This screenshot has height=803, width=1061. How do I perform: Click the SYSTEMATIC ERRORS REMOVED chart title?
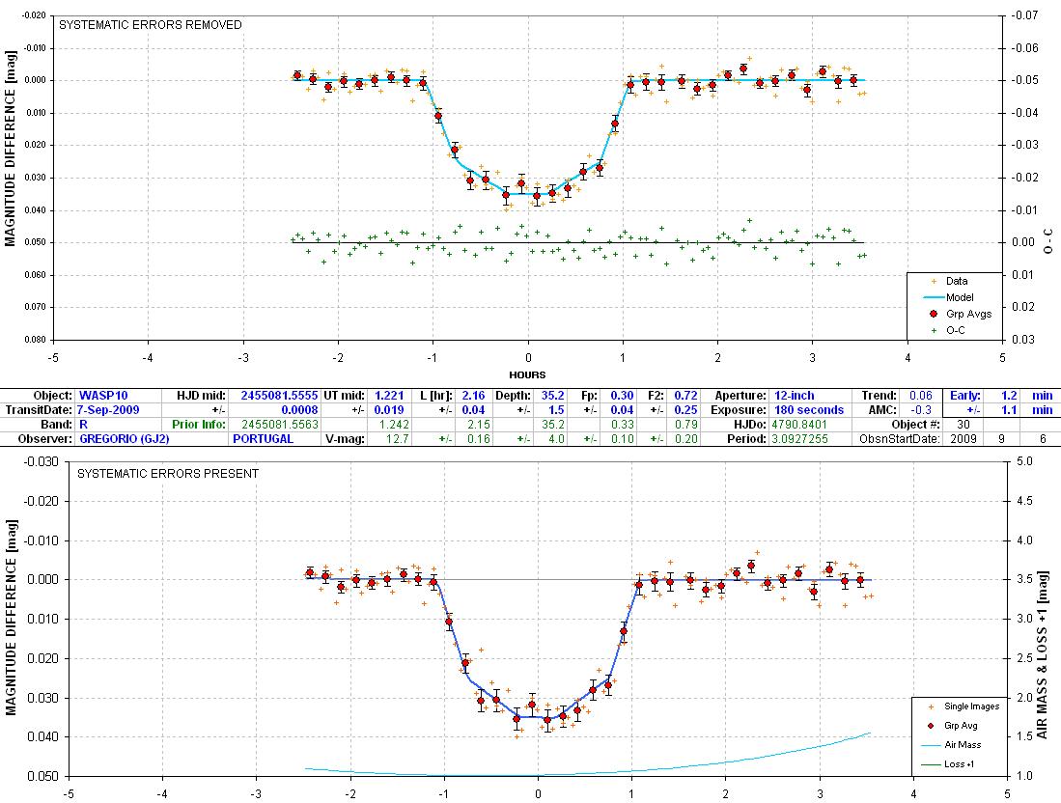(151, 25)
